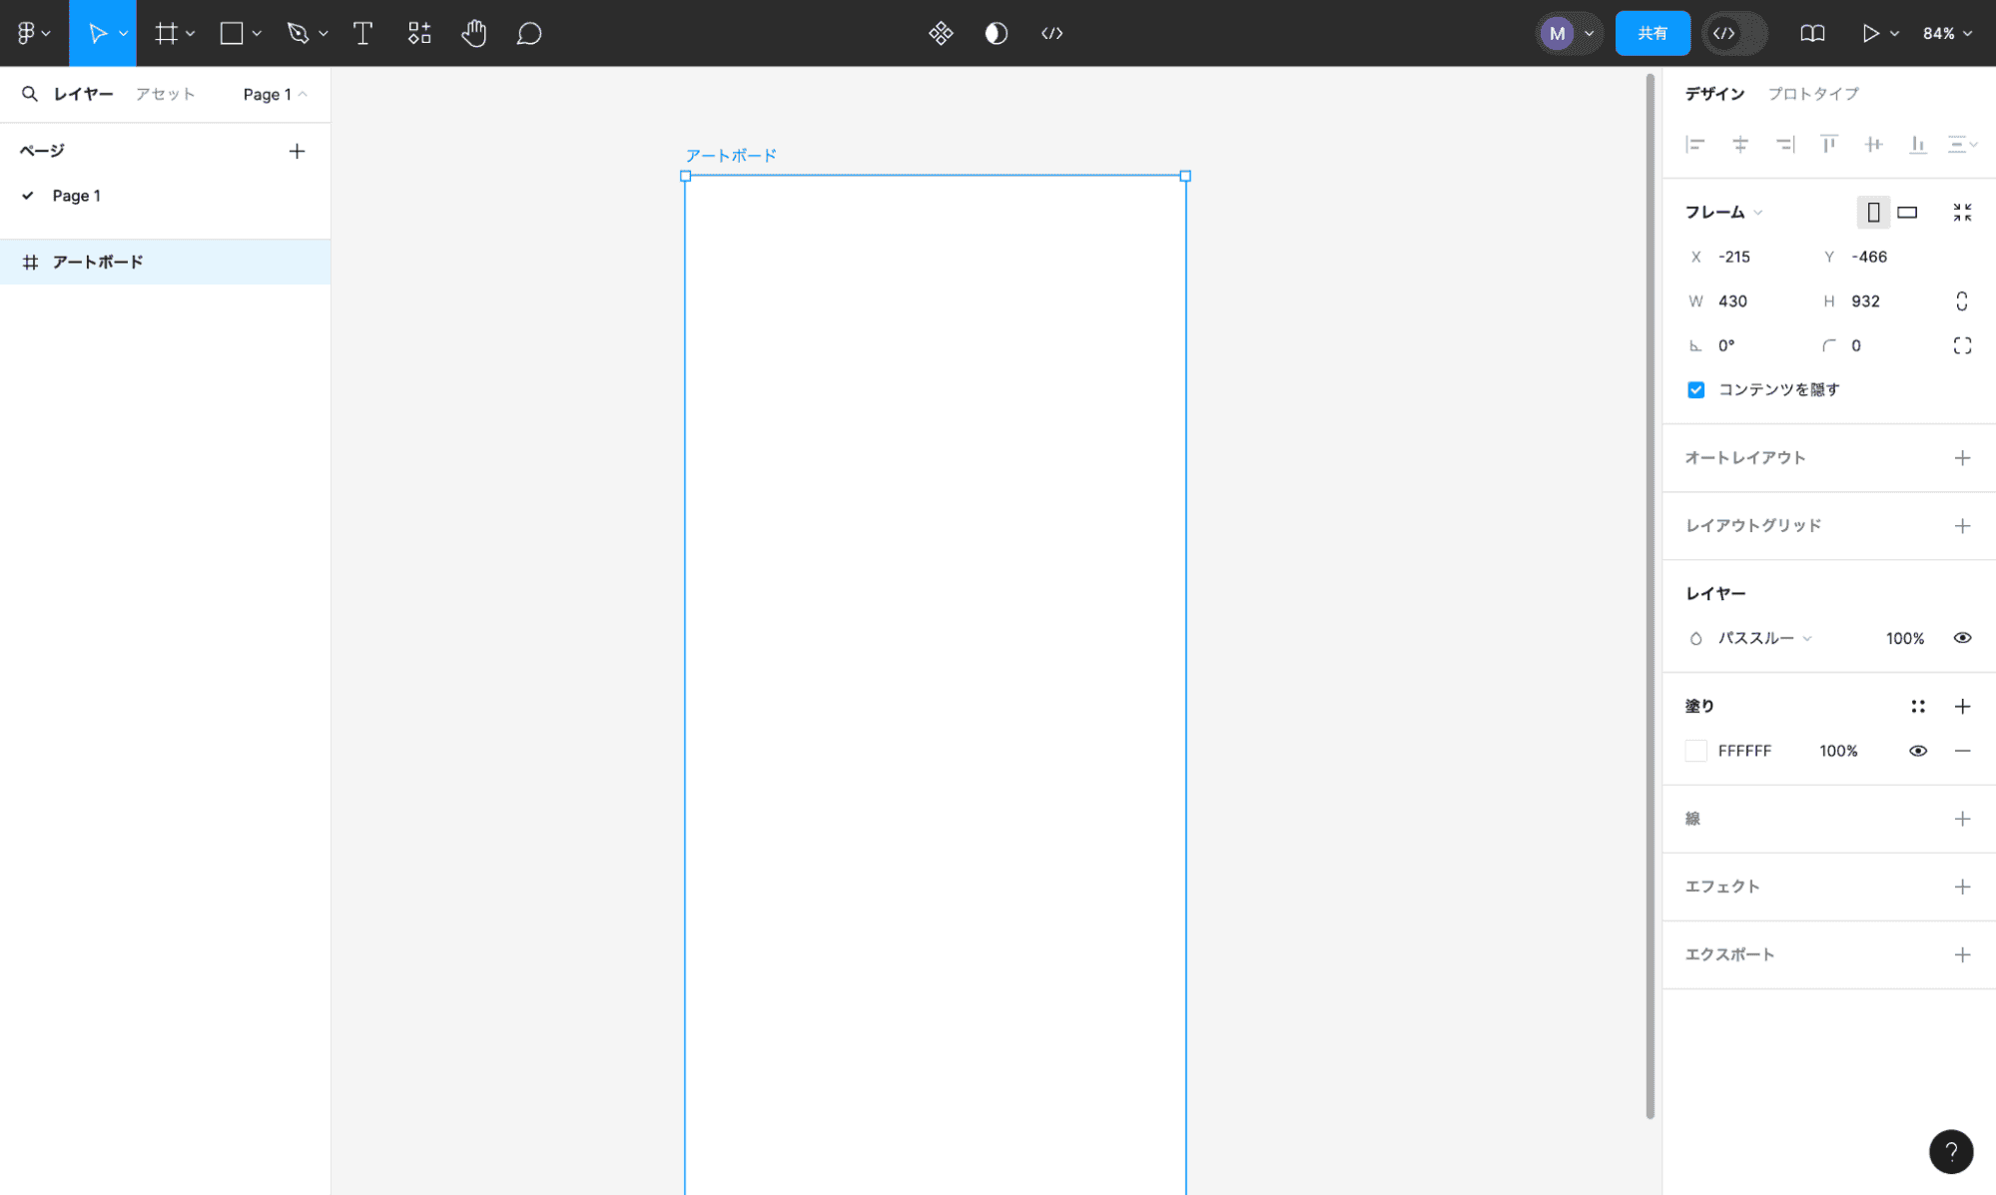Open the library book icon
Image resolution: width=1996 pixels, height=1195 pixels.
click(x=1812, y=33)
